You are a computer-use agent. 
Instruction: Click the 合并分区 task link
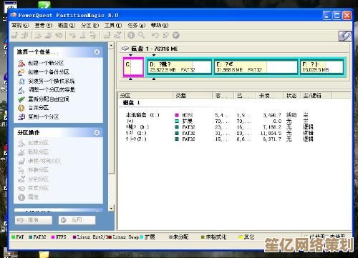pos(39,108)
